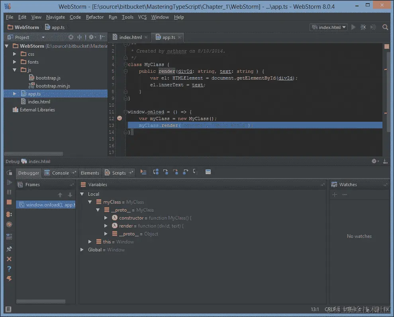This screenshot has height=317, width=394.
Task: Collapse the myClass variable node
Action: pyautogui.click(x=90, y=202)
